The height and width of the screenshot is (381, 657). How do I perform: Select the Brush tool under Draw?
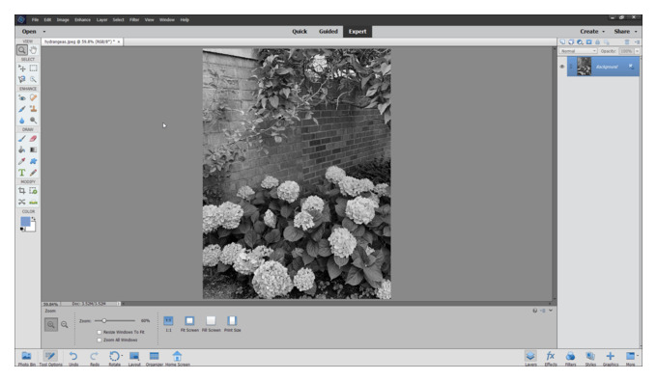click(22, 139)
